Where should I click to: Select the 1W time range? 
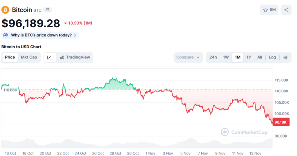[226, 57]
